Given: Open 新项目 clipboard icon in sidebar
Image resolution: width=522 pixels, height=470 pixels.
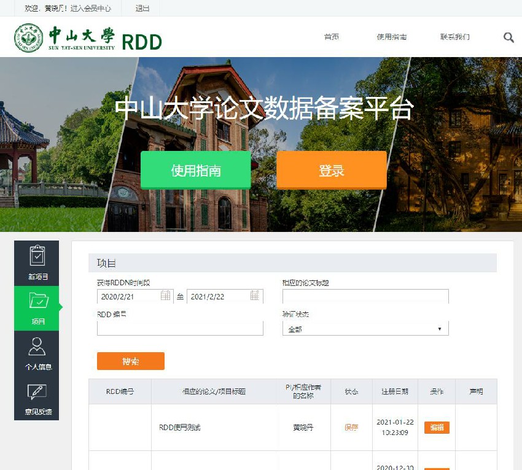Looking at the screenshot, I should point(37,255).
